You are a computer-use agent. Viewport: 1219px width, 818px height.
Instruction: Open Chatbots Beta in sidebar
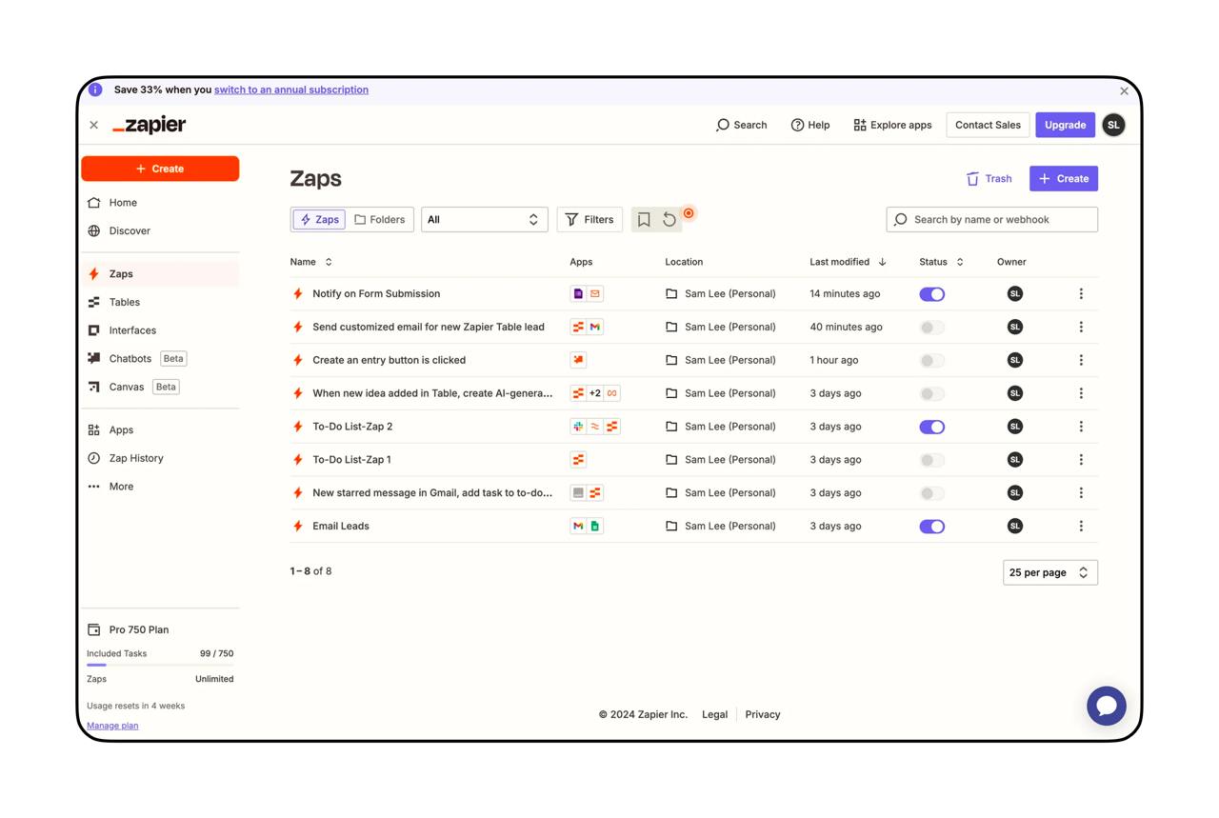pyautogui.click(x=160, y=359)
